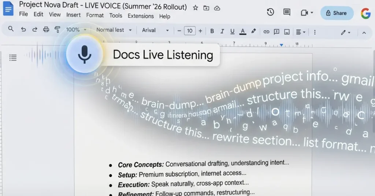The image size is (375, 196).
Task: Click the document title text
Action: [103, 6]
